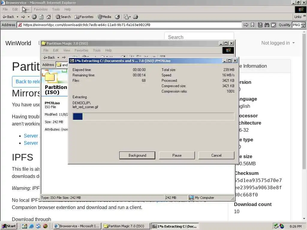
Task: Click the first Server mirror link
Action: 31,136
